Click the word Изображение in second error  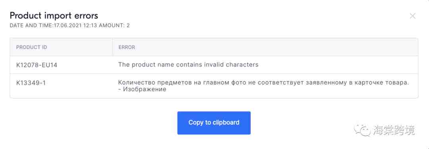tap(145, 89)
